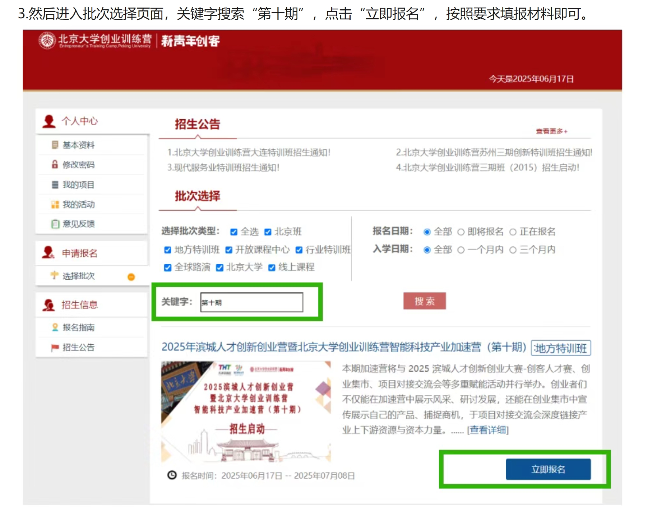Uncheck the 开放课程中心 checkbox
The image size is (657, 512).
[x=229, y=250]
